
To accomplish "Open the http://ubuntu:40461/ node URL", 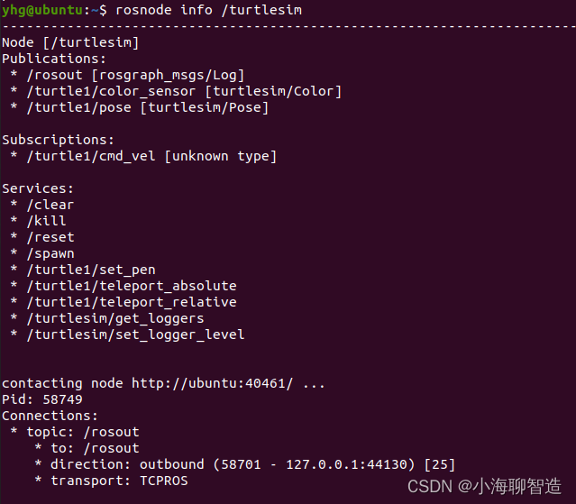I will coord(213,383).
